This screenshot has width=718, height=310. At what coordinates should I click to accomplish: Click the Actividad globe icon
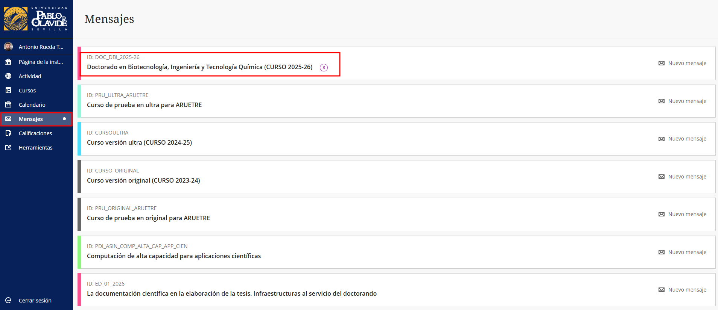(8, 76)
